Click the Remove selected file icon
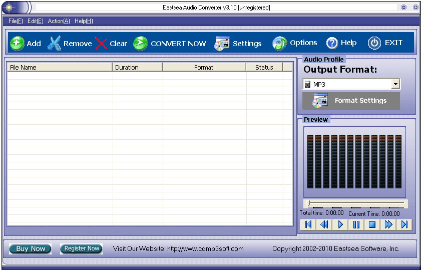 coord(55,43)
